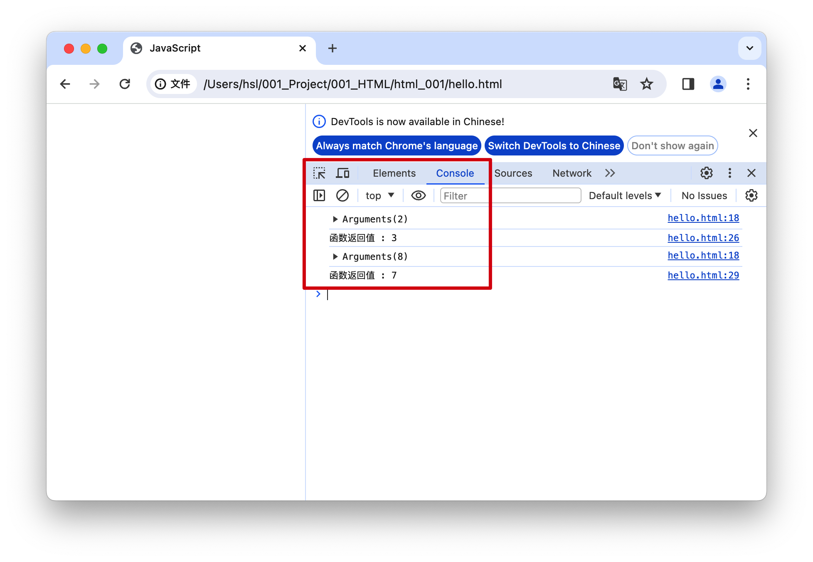
Task: Toggle the device toolbar icon
Action: (x=342, y=173)
